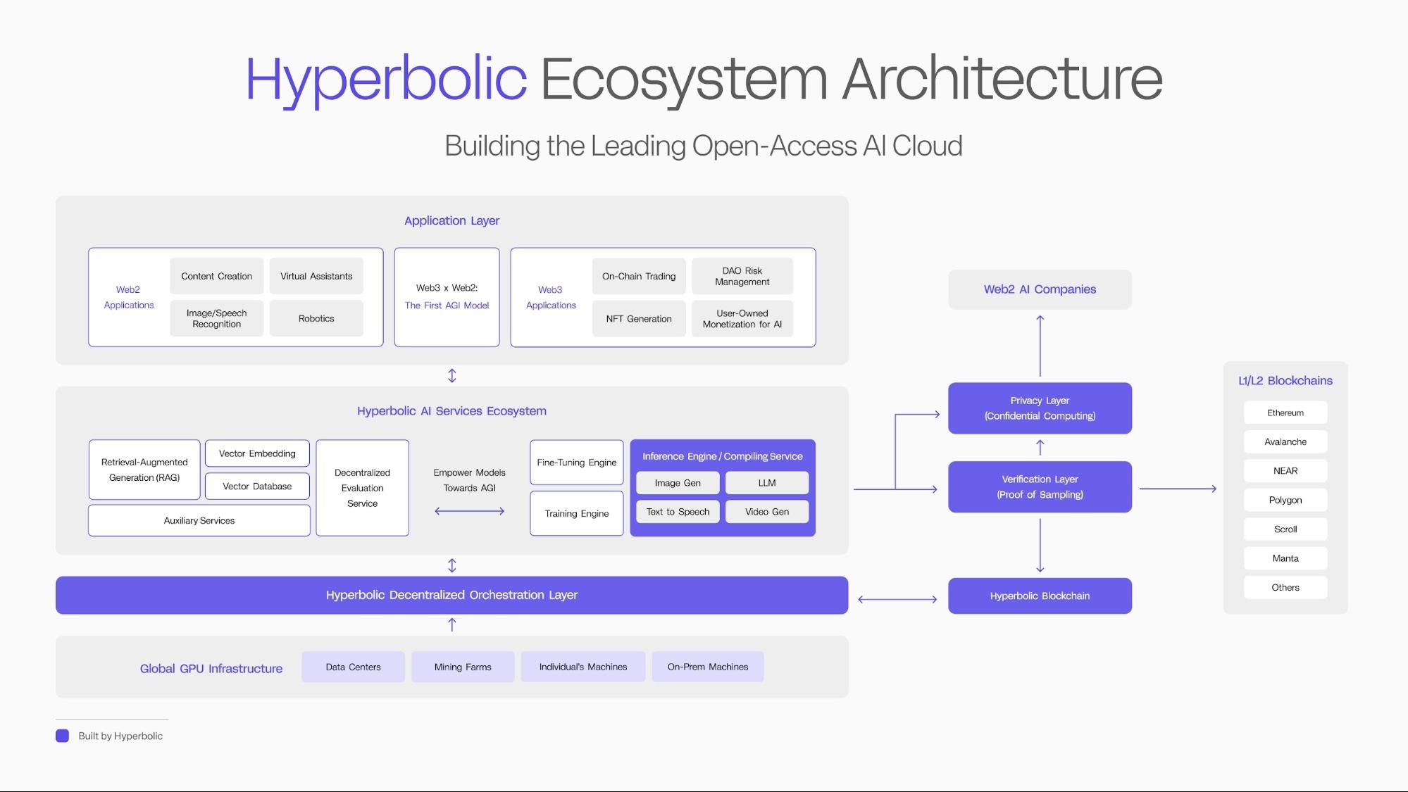Click the On-Prem Machines box
Screen dimensions: 1408x792
(708, 667)
